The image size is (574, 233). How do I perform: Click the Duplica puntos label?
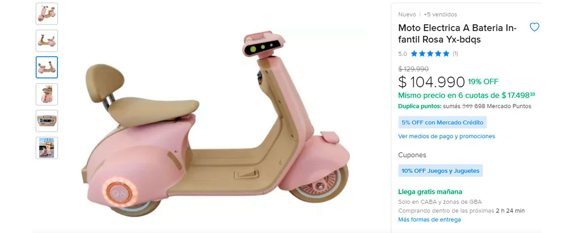[x=420, y=106]
